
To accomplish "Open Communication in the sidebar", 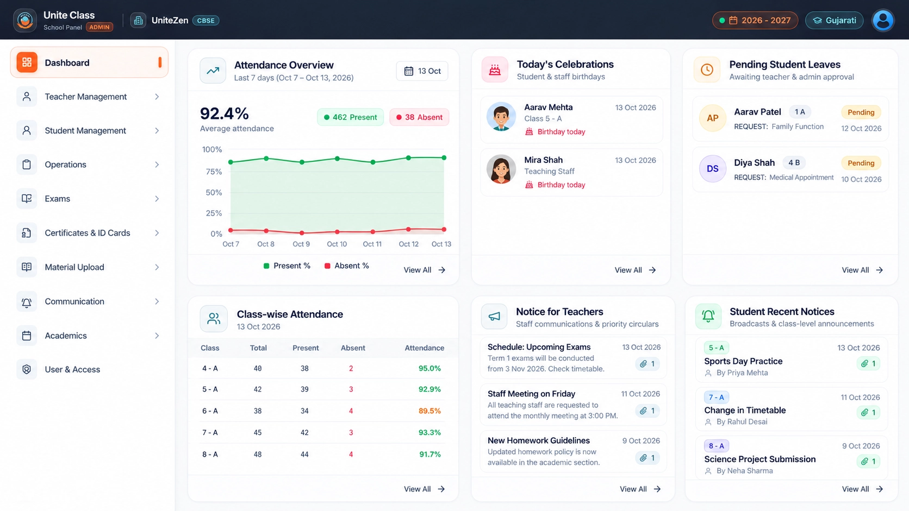I will click(x=89, y=301).
